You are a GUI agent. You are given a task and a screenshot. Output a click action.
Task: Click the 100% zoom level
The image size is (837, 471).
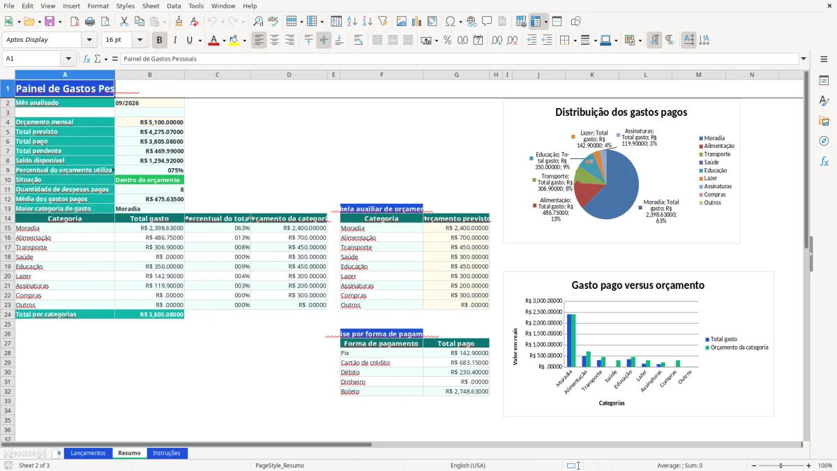pyautogui.click(x=825, y=465)
